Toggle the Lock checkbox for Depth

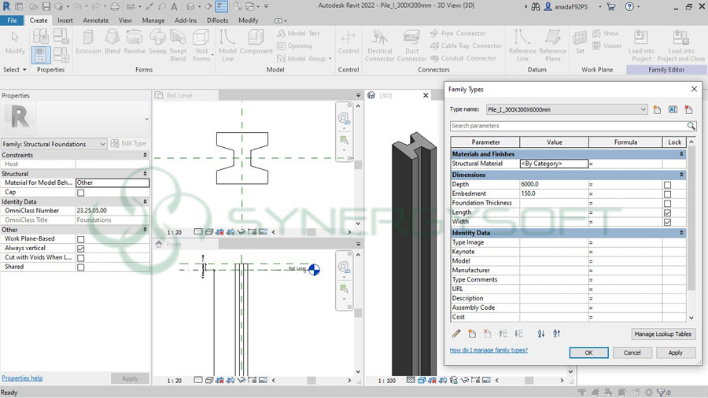coord(667,184)
